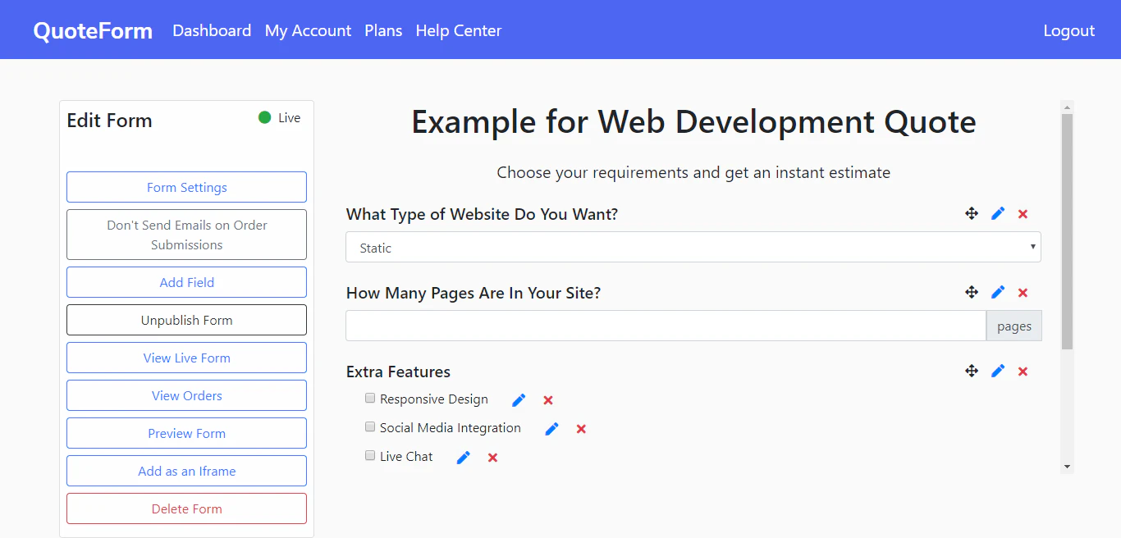Check the Live Chat checkbox

pos(370,456)
